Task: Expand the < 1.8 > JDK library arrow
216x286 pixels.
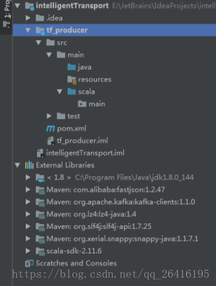Action: tap(28, 177)
